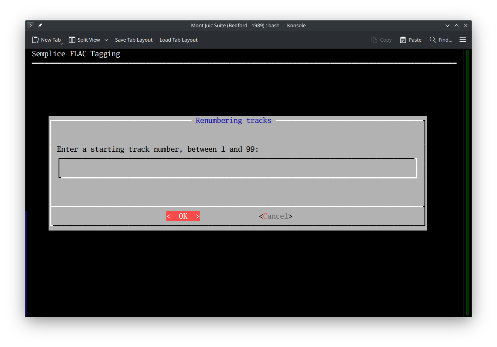Open the Find search bar
The height and width of the screenshot is (347, 497).
click(441, 39)
